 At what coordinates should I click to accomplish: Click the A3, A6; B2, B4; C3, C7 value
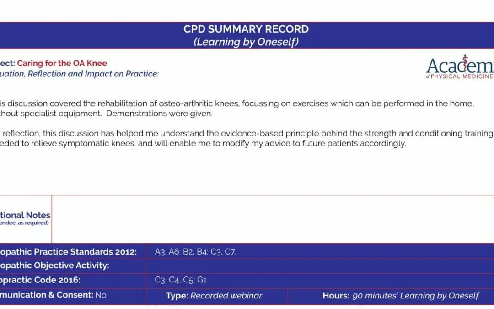(x=195, y=252)
